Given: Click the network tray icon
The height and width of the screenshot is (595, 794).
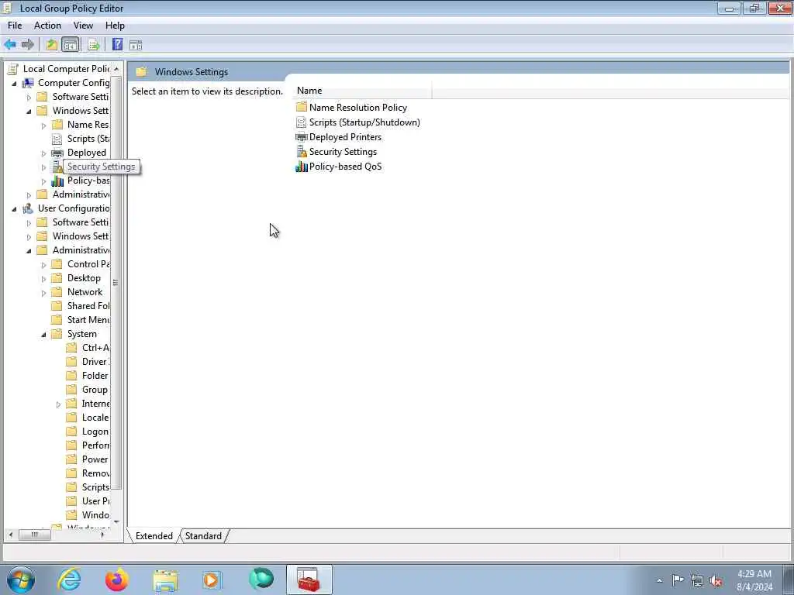Looking at the screenshot, I should [x=697, y=581].
